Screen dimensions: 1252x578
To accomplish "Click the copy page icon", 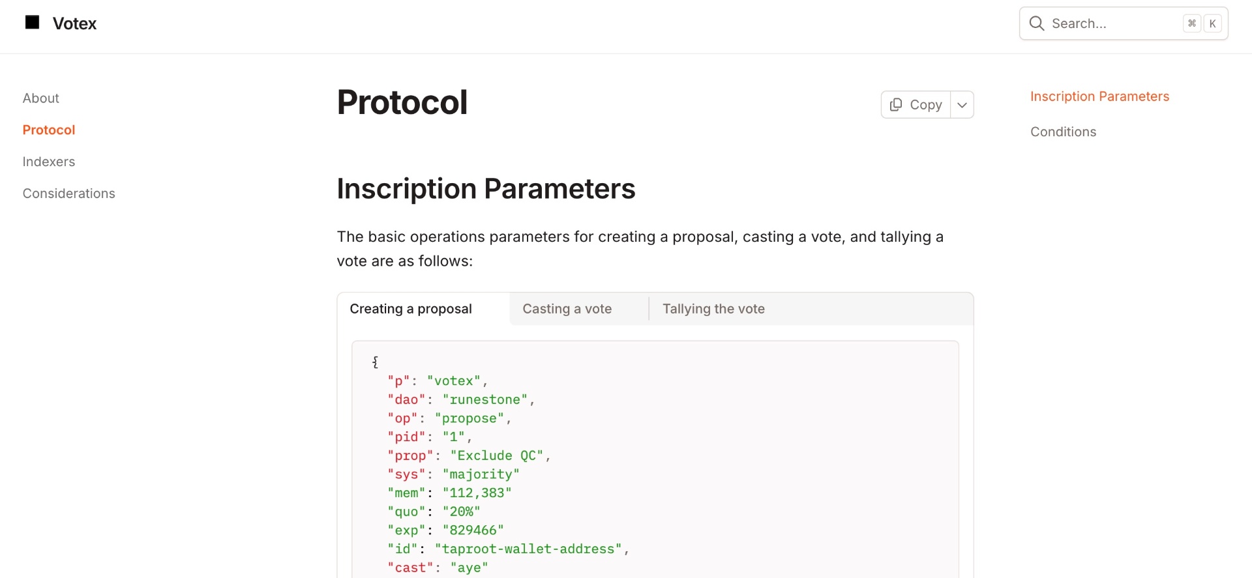I will 896,105.
